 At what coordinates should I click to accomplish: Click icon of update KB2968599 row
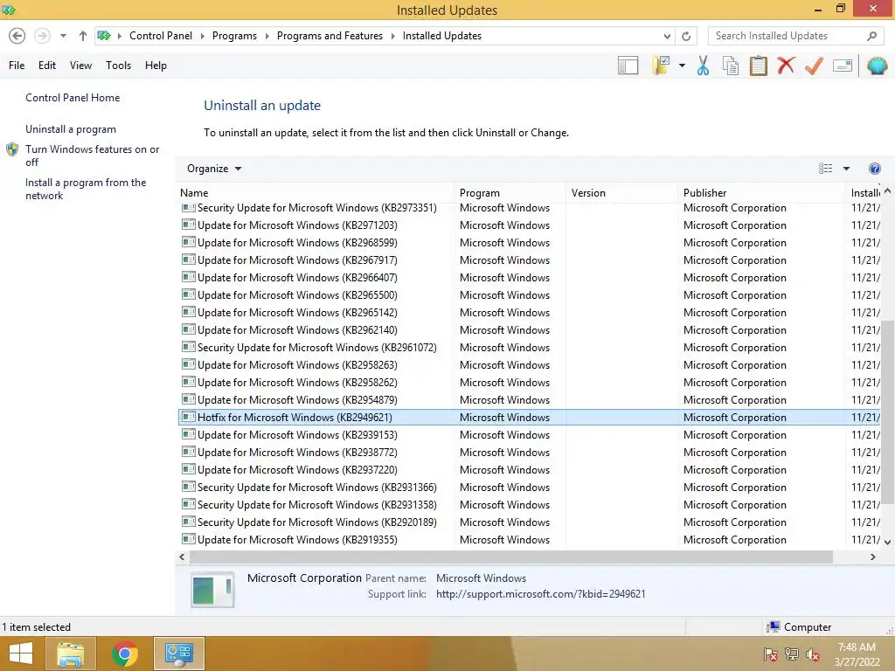pyautogui.click(x=189, y=243)
